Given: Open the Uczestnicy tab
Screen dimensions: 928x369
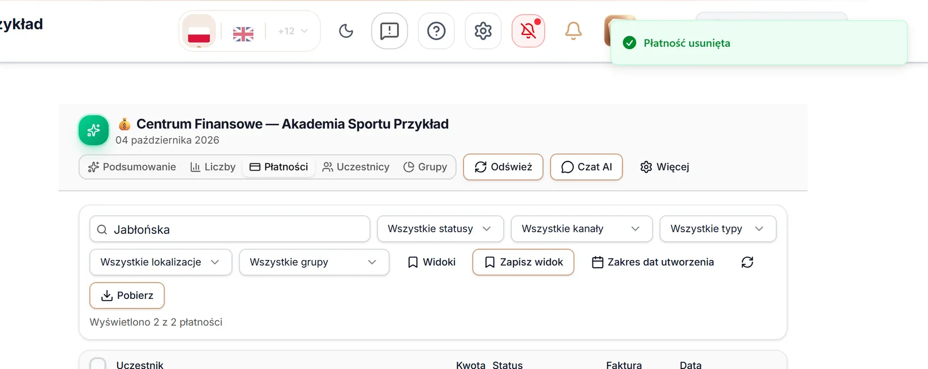Looking at the screenshot, I should pos(356,167).
